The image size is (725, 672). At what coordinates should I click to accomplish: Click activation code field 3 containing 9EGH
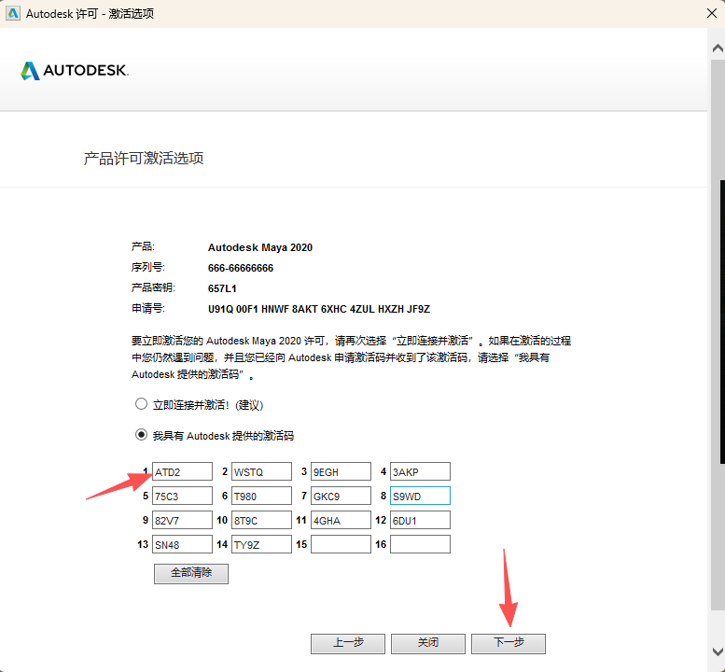click(341, 471)
